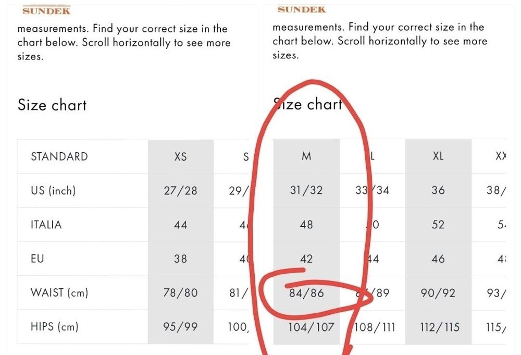Click the EU 38 cell
The image size is (521, 355).
(180, 259)
